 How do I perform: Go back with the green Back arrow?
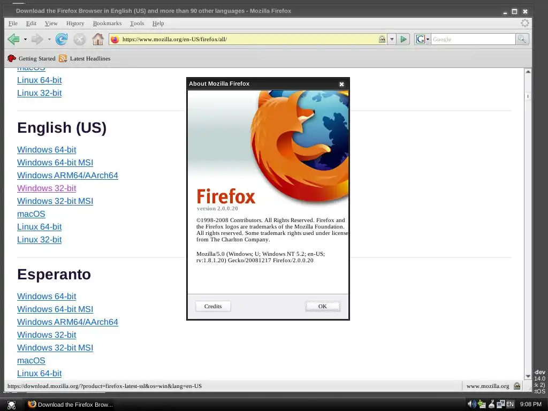pos(13,39)
